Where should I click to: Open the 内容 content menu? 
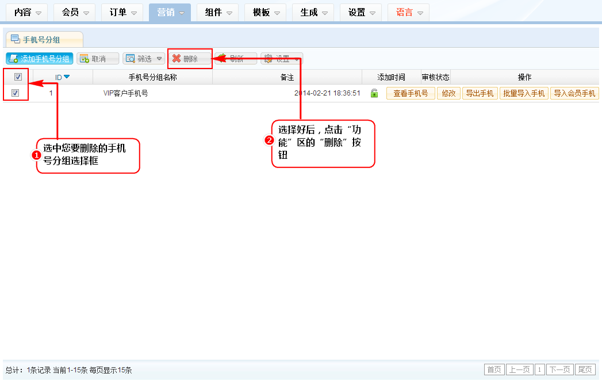click(x=27, y=12)
